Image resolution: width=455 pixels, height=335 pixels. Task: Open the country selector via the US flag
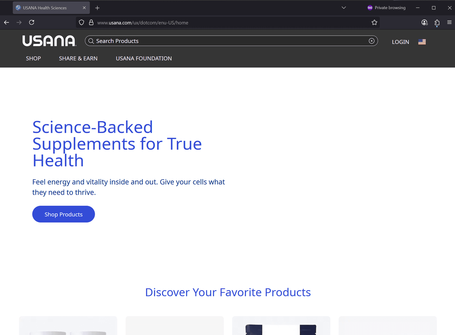pos(422,42)
